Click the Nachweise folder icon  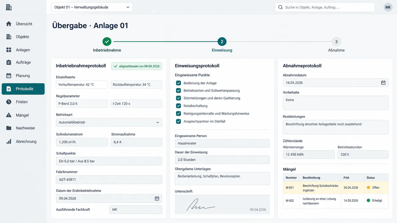(9, 128)
